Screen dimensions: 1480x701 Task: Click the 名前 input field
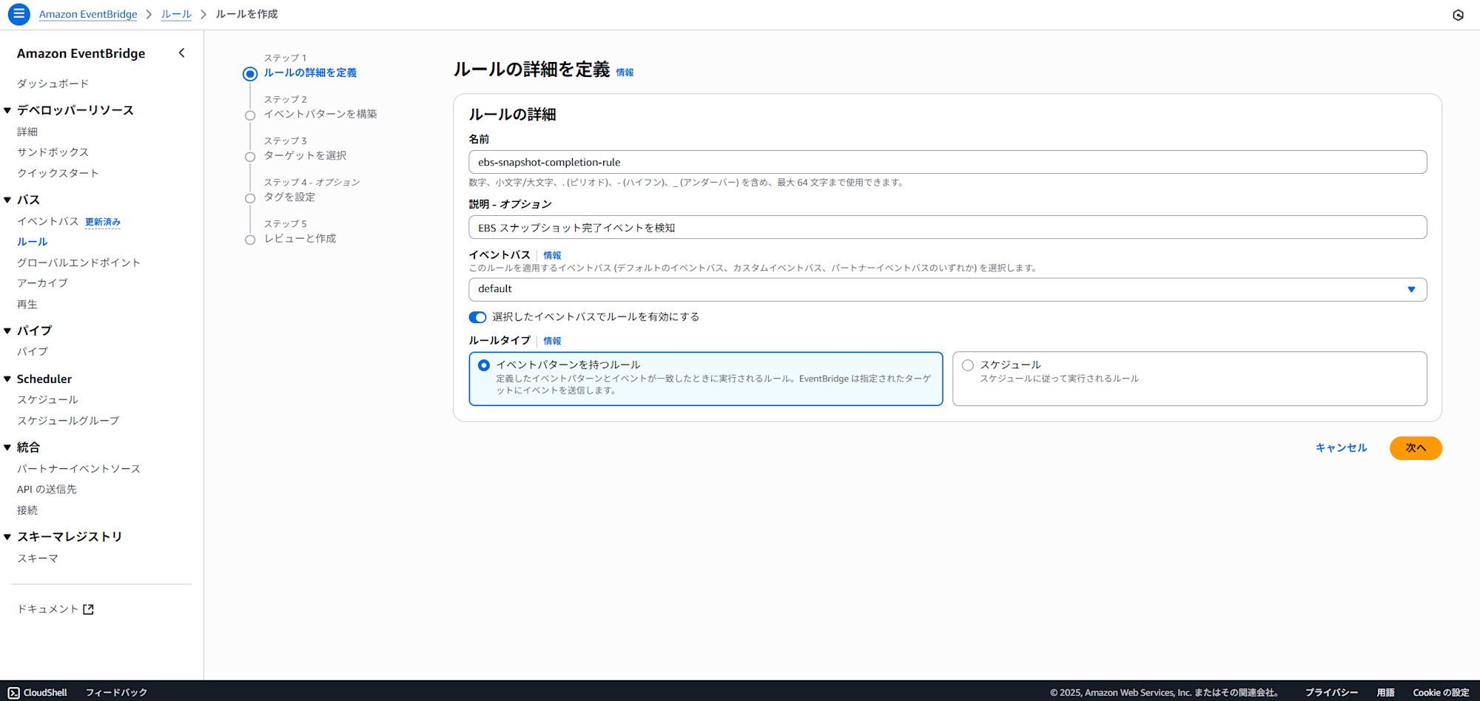tap(947, 162)
